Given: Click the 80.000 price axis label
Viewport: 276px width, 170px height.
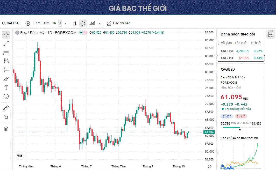Looking at the screenshot, I should coord(210,72).
